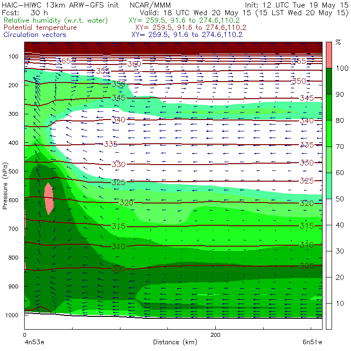The image size is (351, 351).
Task: Click the '(15 LST Wed 20 May 15)' text
Action: point(302,13)
